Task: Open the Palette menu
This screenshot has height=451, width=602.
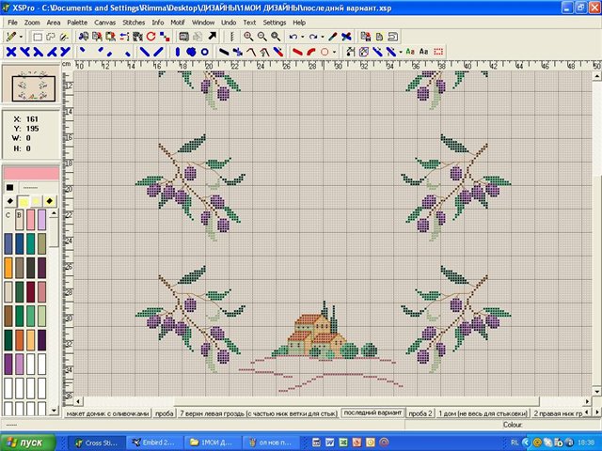Action: coord(77,21)
